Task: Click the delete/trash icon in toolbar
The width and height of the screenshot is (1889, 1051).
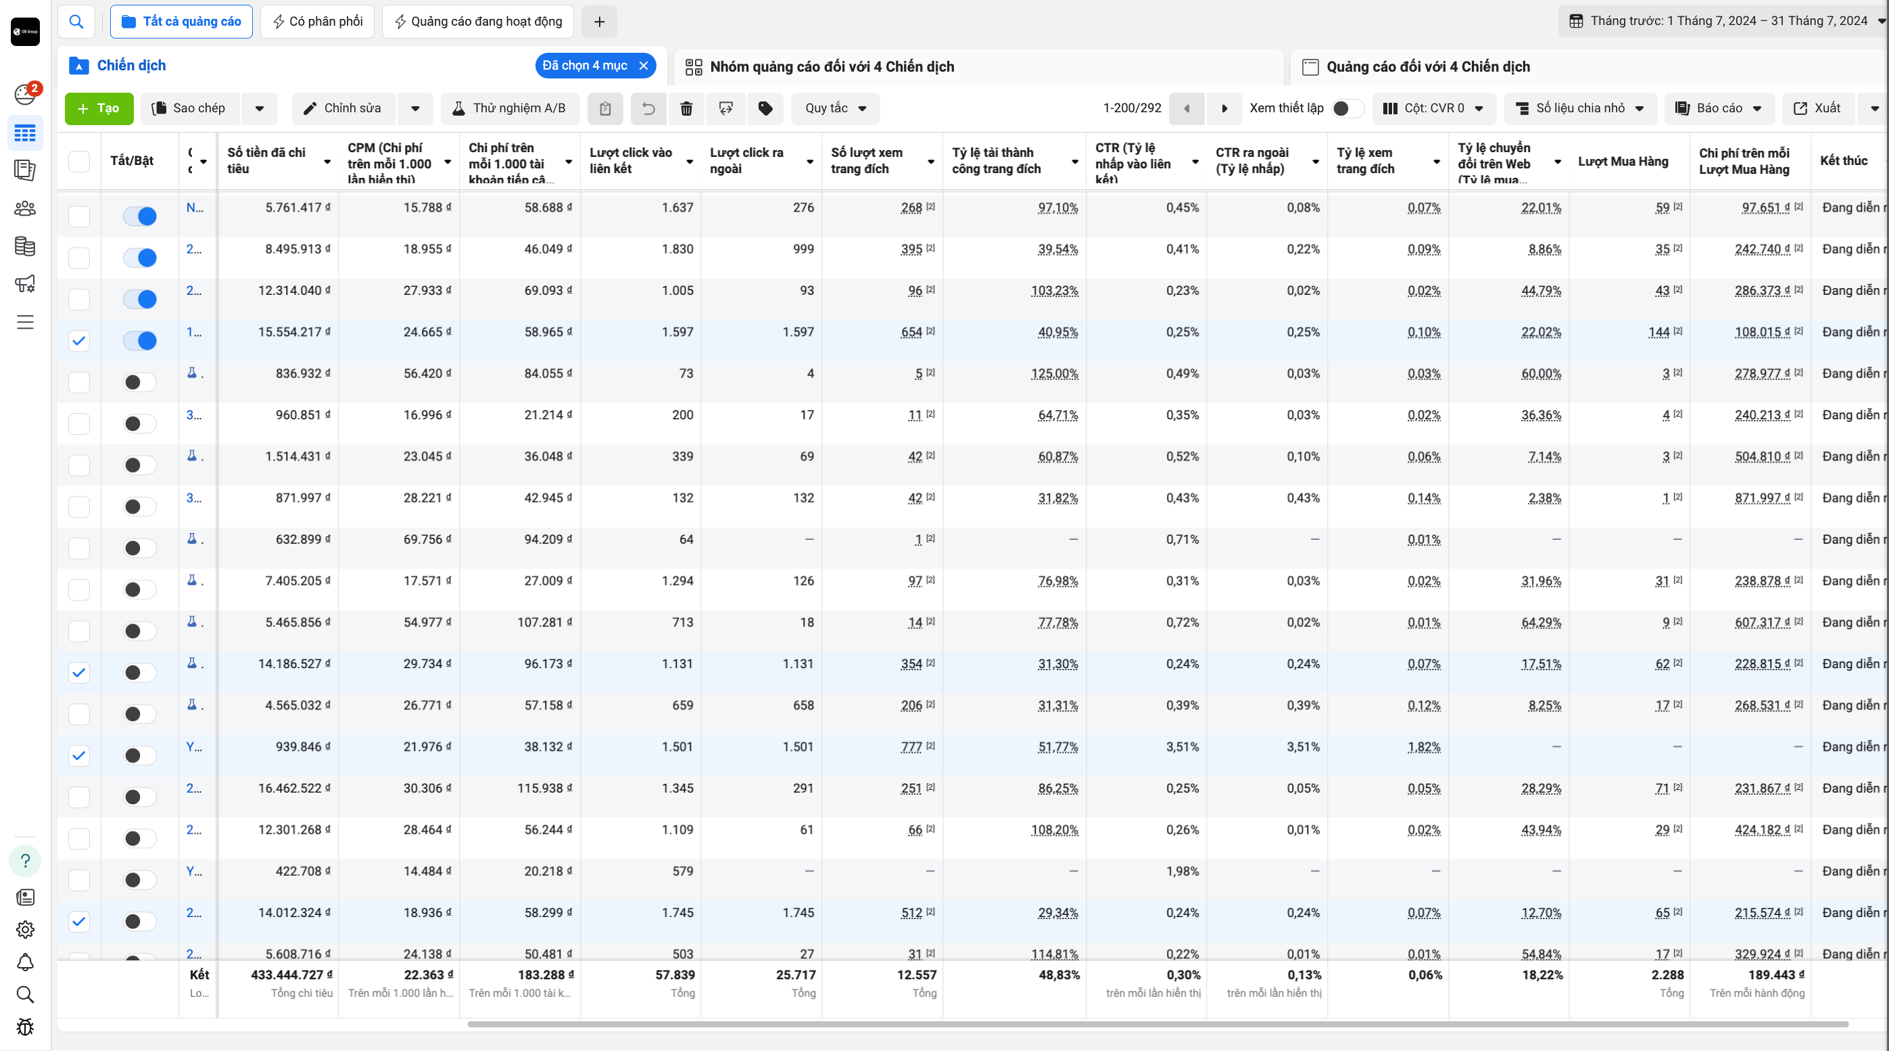Action: (x=686, y=108)
